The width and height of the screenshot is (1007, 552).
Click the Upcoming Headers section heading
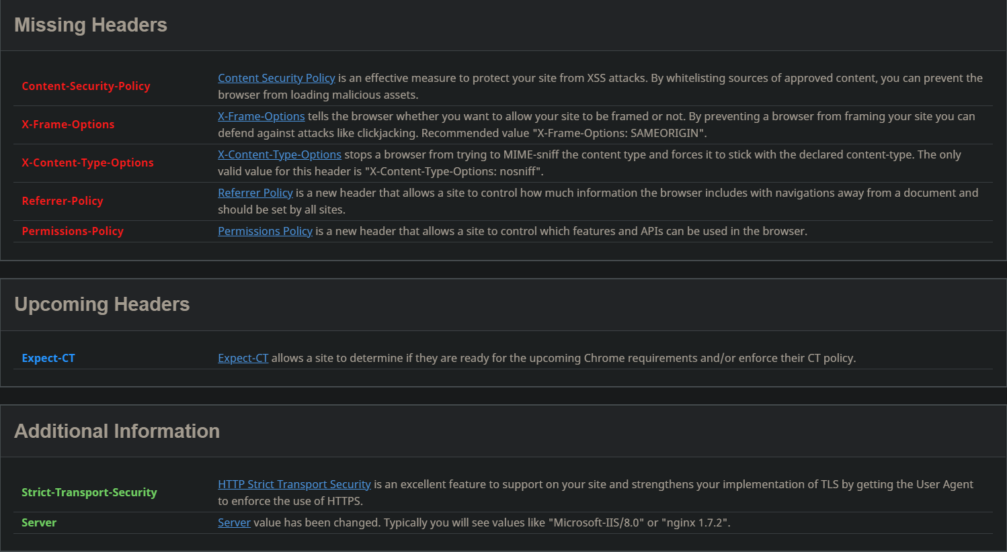click(x=102, y=304)
